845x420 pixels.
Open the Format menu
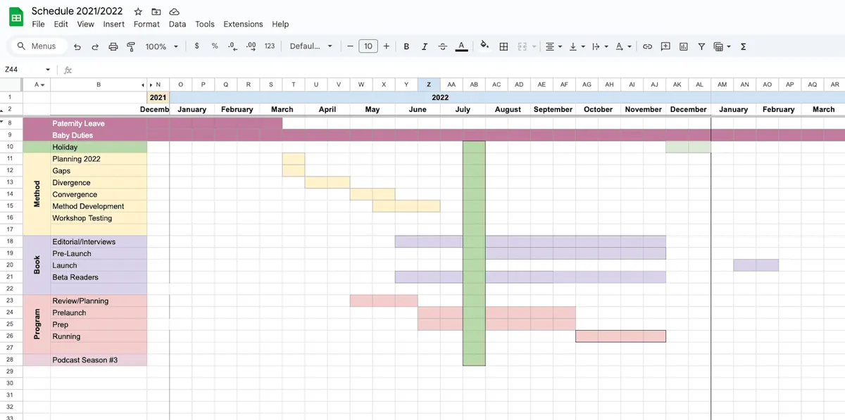point(146,24)
